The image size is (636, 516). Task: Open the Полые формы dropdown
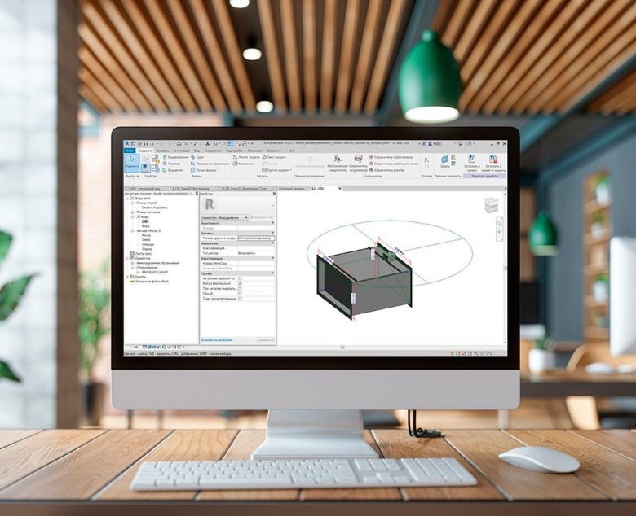coord(205,170)
